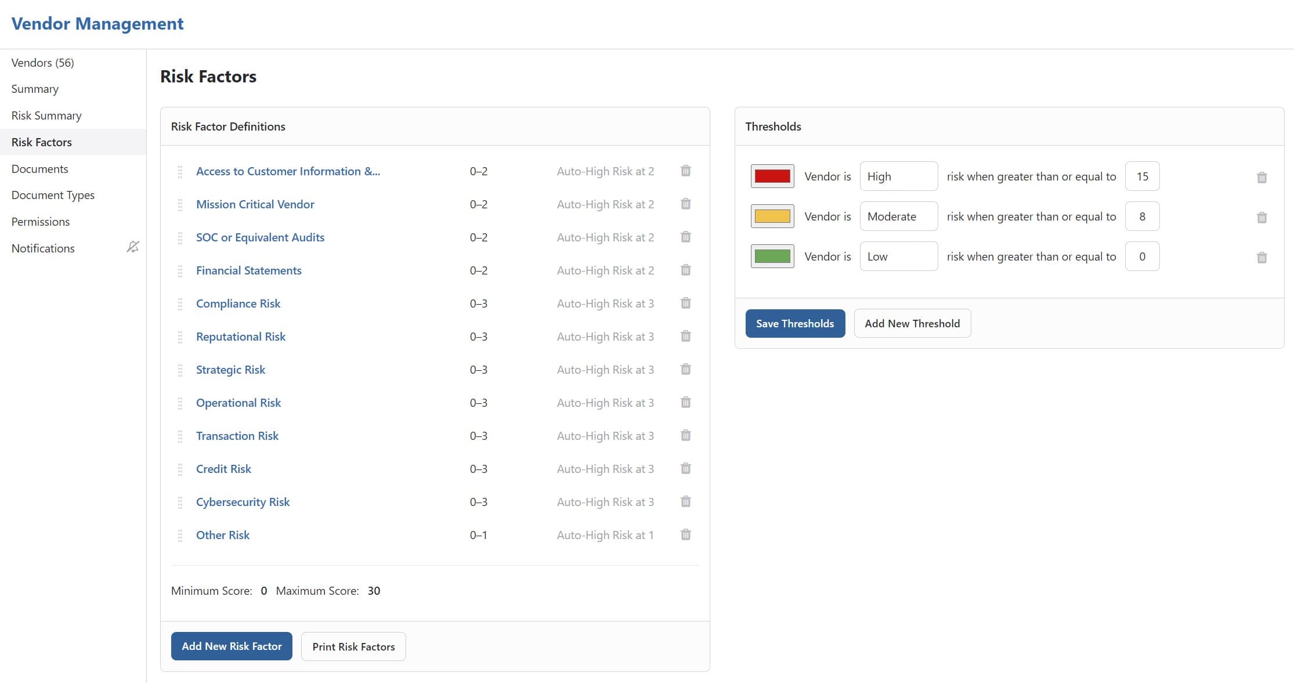The image size is (1294, 683).
Task: Click Save Thresholds button
Action: [x=794, y=324]
